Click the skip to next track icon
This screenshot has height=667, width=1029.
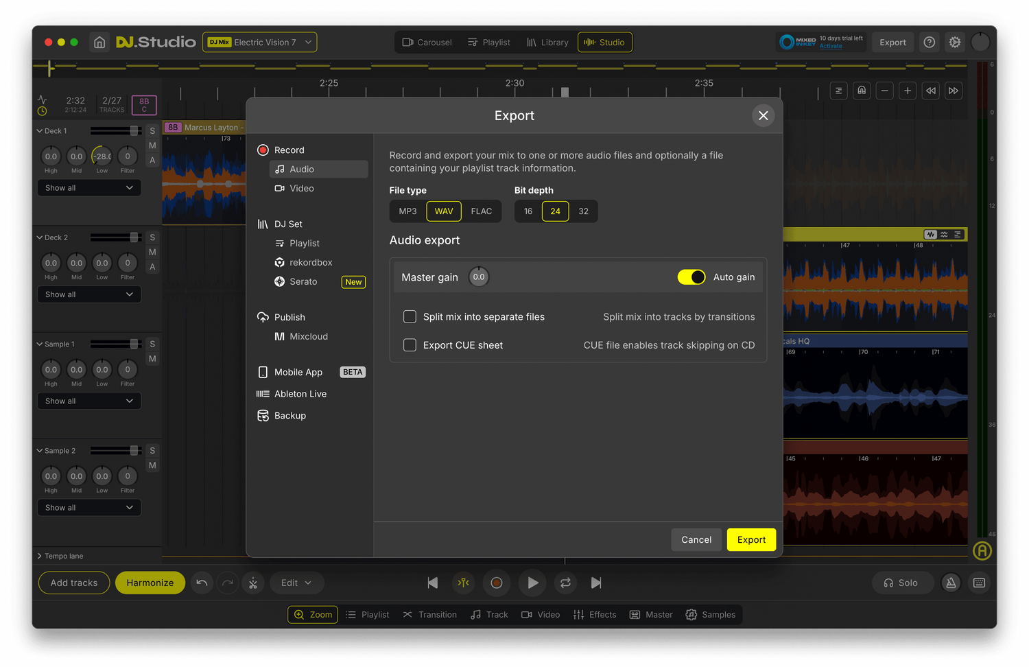596,583
